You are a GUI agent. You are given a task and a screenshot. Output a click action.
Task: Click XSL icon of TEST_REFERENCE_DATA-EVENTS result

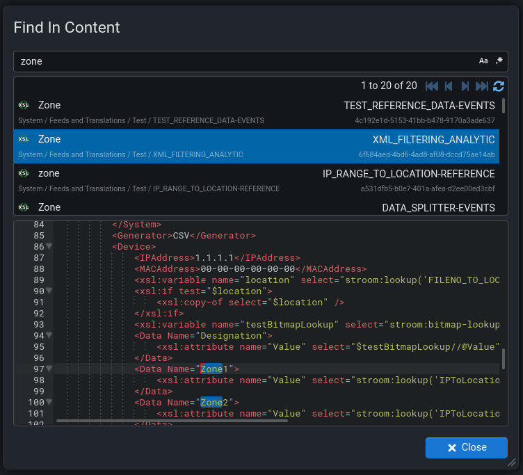24,106
